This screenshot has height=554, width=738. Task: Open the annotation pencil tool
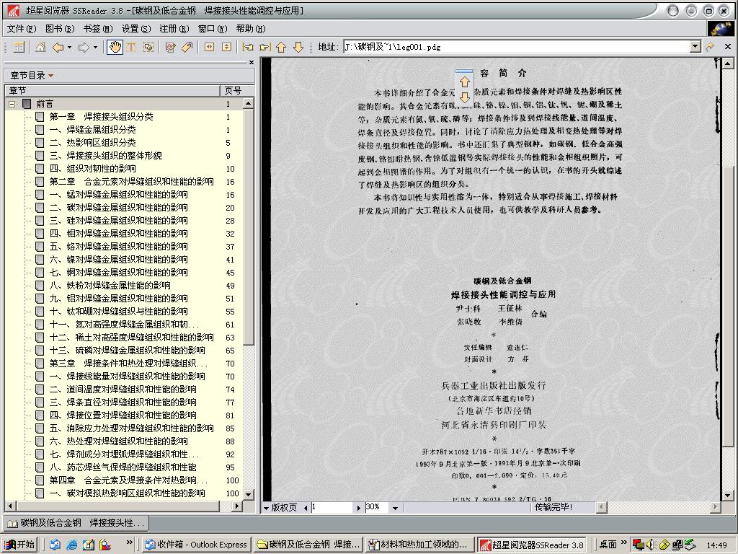170,47
